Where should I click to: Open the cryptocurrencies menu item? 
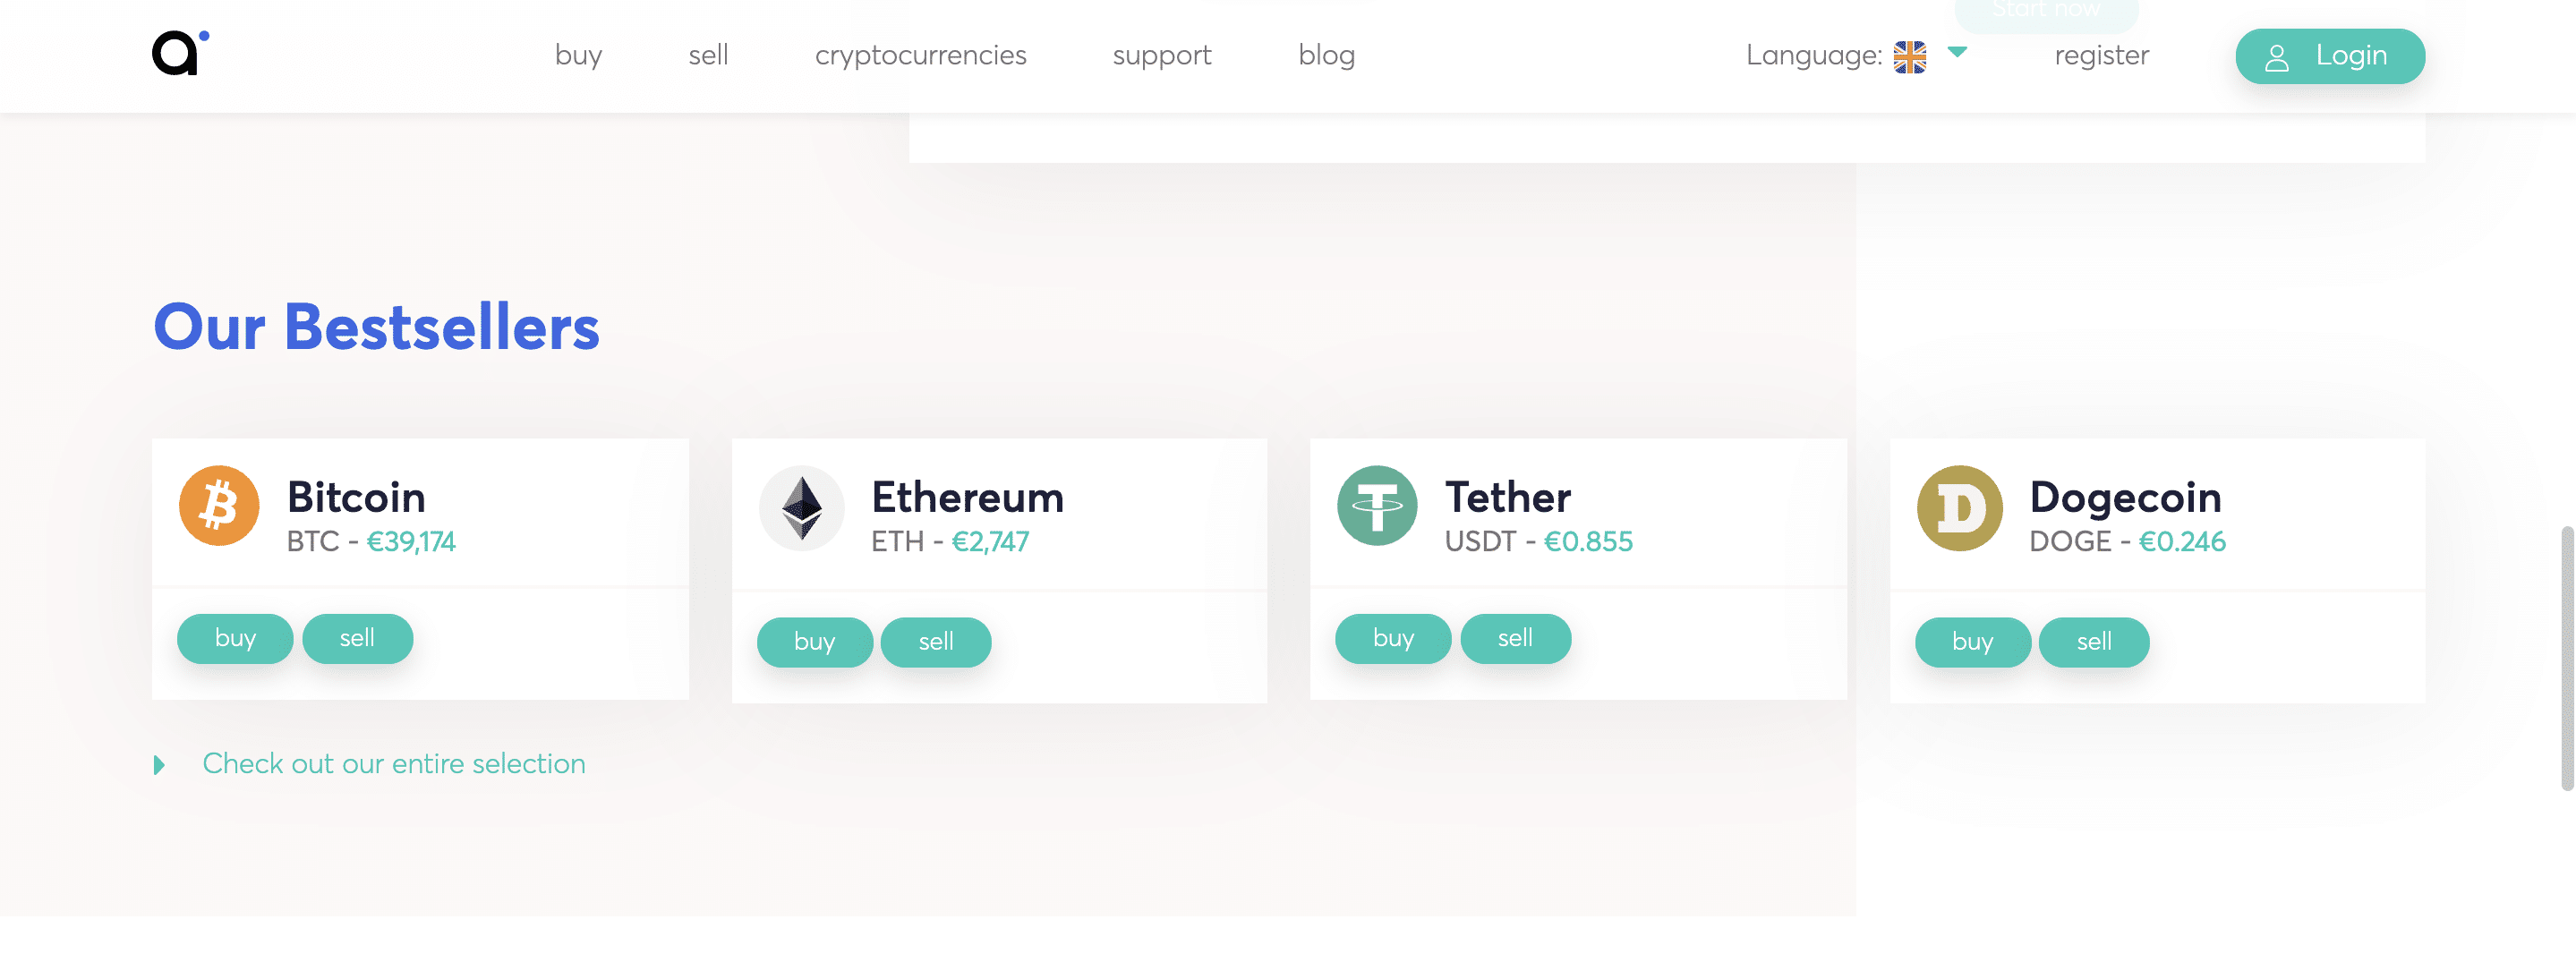(920, 55)
